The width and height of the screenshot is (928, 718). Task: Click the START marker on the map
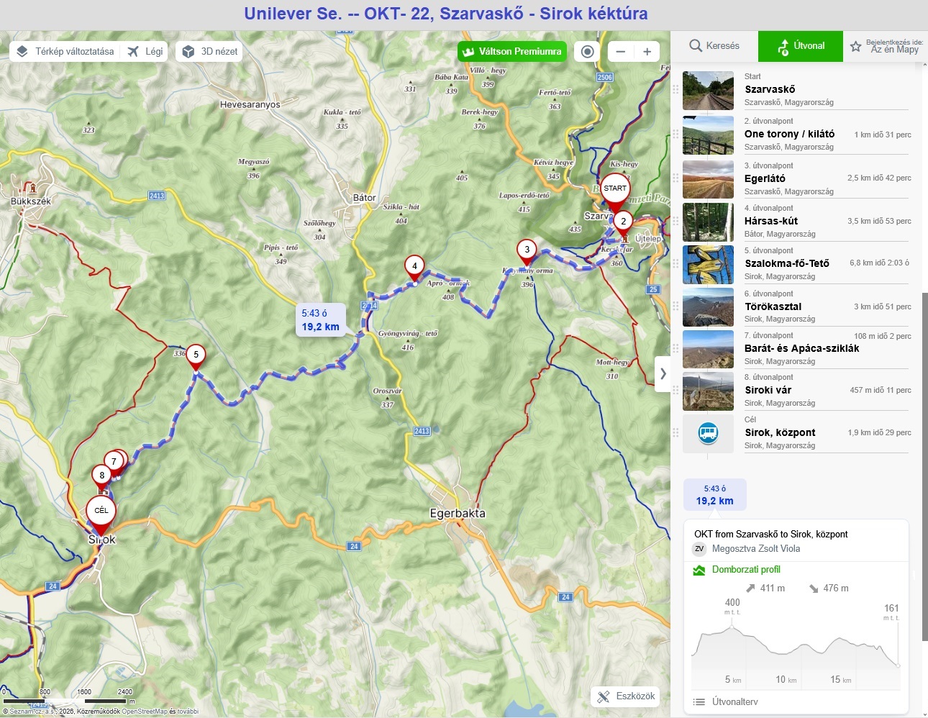[x=615, y=189]
